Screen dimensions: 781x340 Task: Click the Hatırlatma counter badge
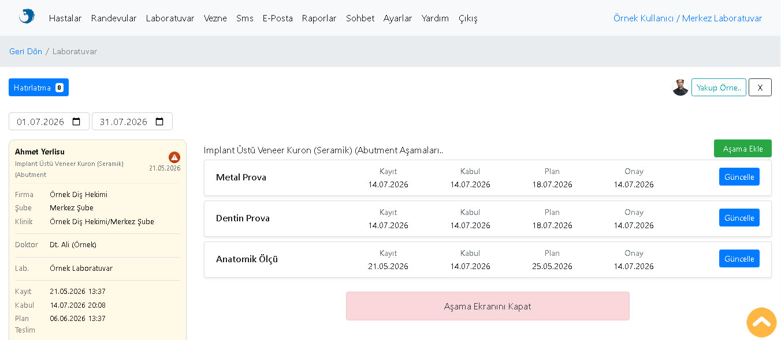(x=59, y=88)
